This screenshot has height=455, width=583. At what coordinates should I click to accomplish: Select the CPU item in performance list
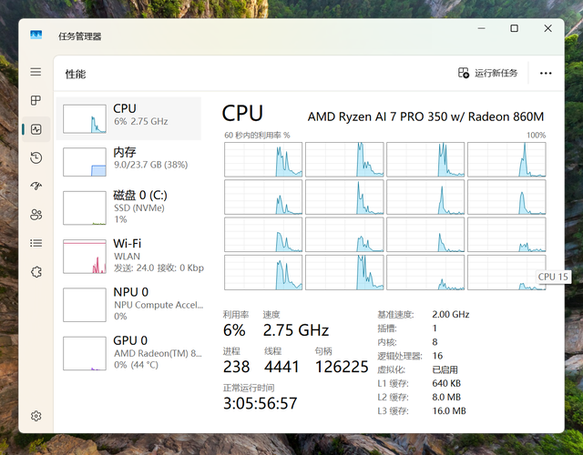click(128, 118)
